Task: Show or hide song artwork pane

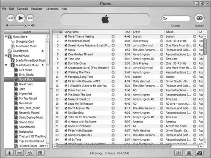Action: [40, 153]
